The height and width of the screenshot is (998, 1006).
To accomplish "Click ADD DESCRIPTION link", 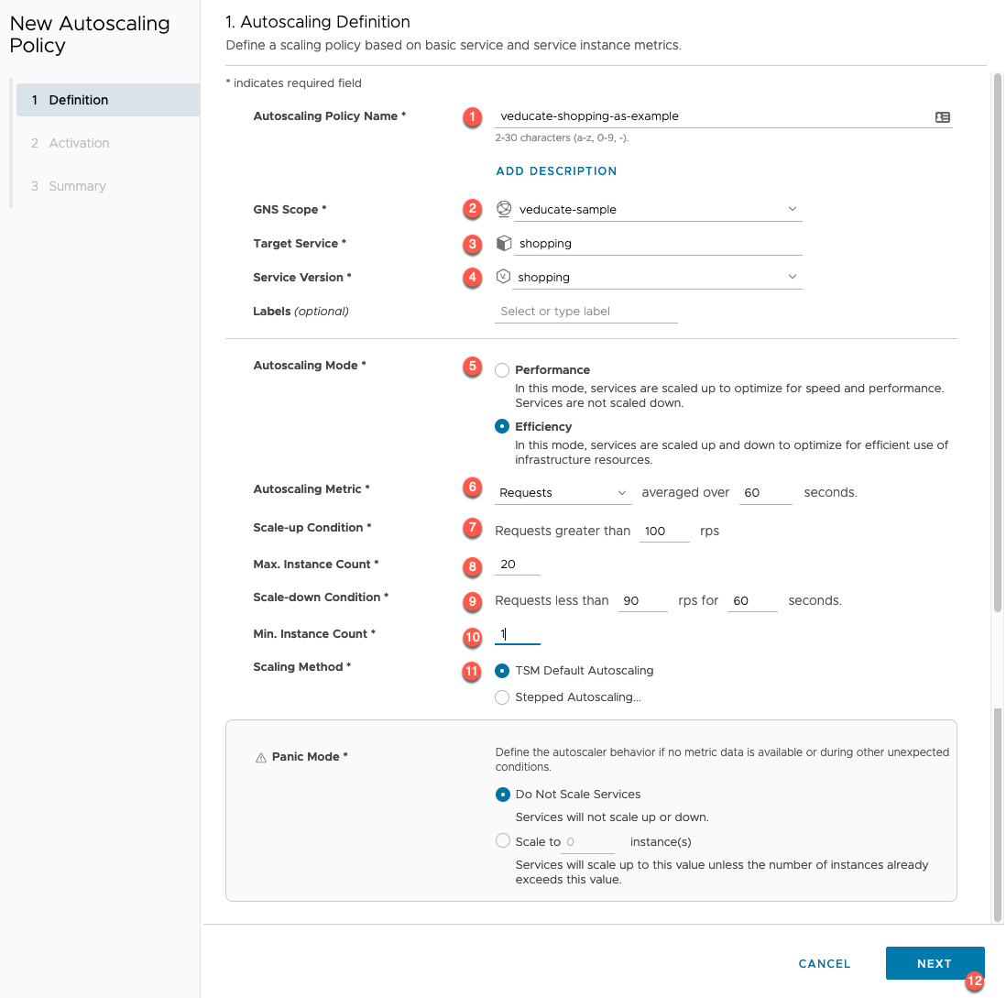I will click(x=556, y=171).
